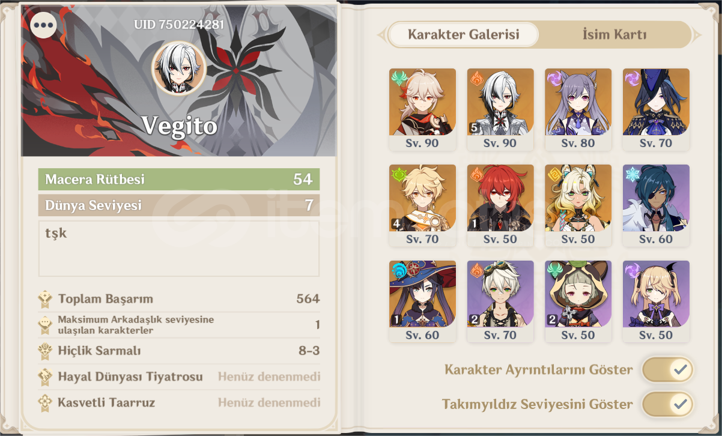Toggle Takımyıldız Seviyesini Göster switch

(667, 404)
